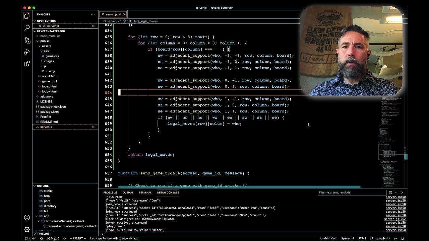Switch to the Output tab
Viewport: 429px width, 241px height.
tap(128, 192)
